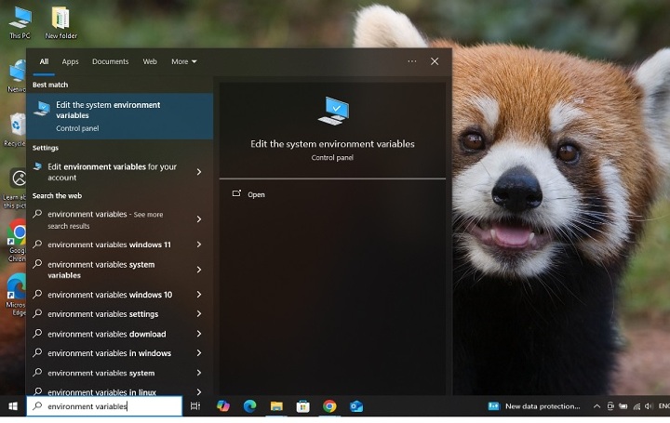Launch Copilot from the taskbar
The height and width of the screenshot is (423, 670).
pos(223,406)
